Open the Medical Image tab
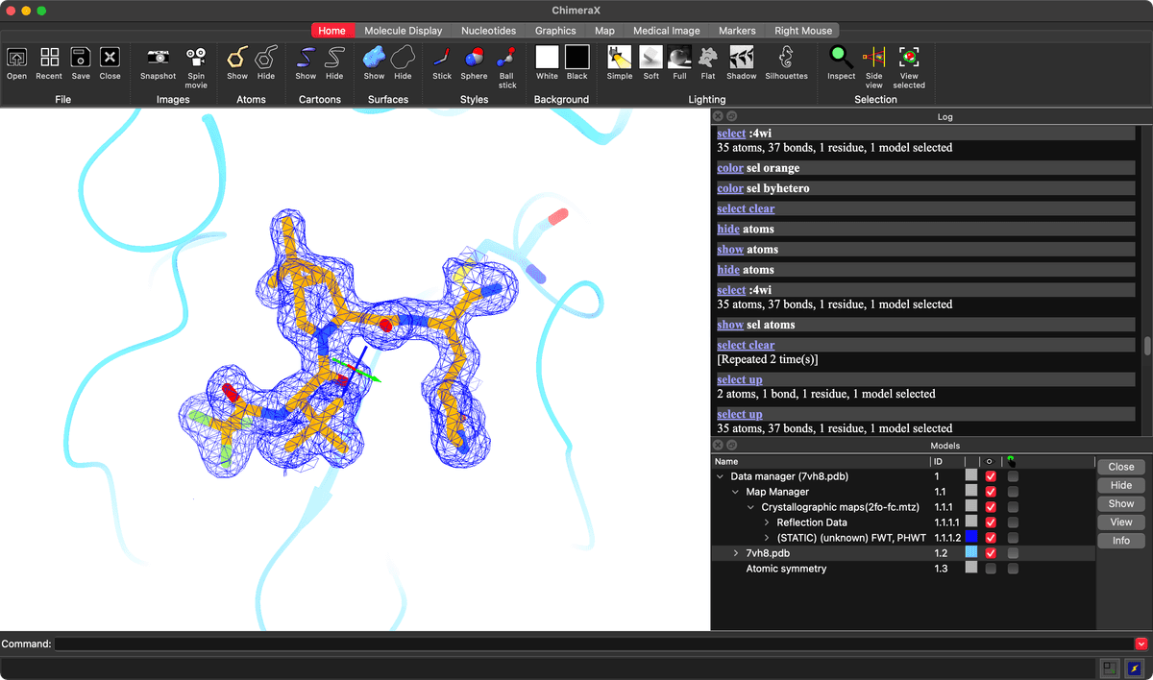The width and height of the screenshot is (1153, 680). 666,31
